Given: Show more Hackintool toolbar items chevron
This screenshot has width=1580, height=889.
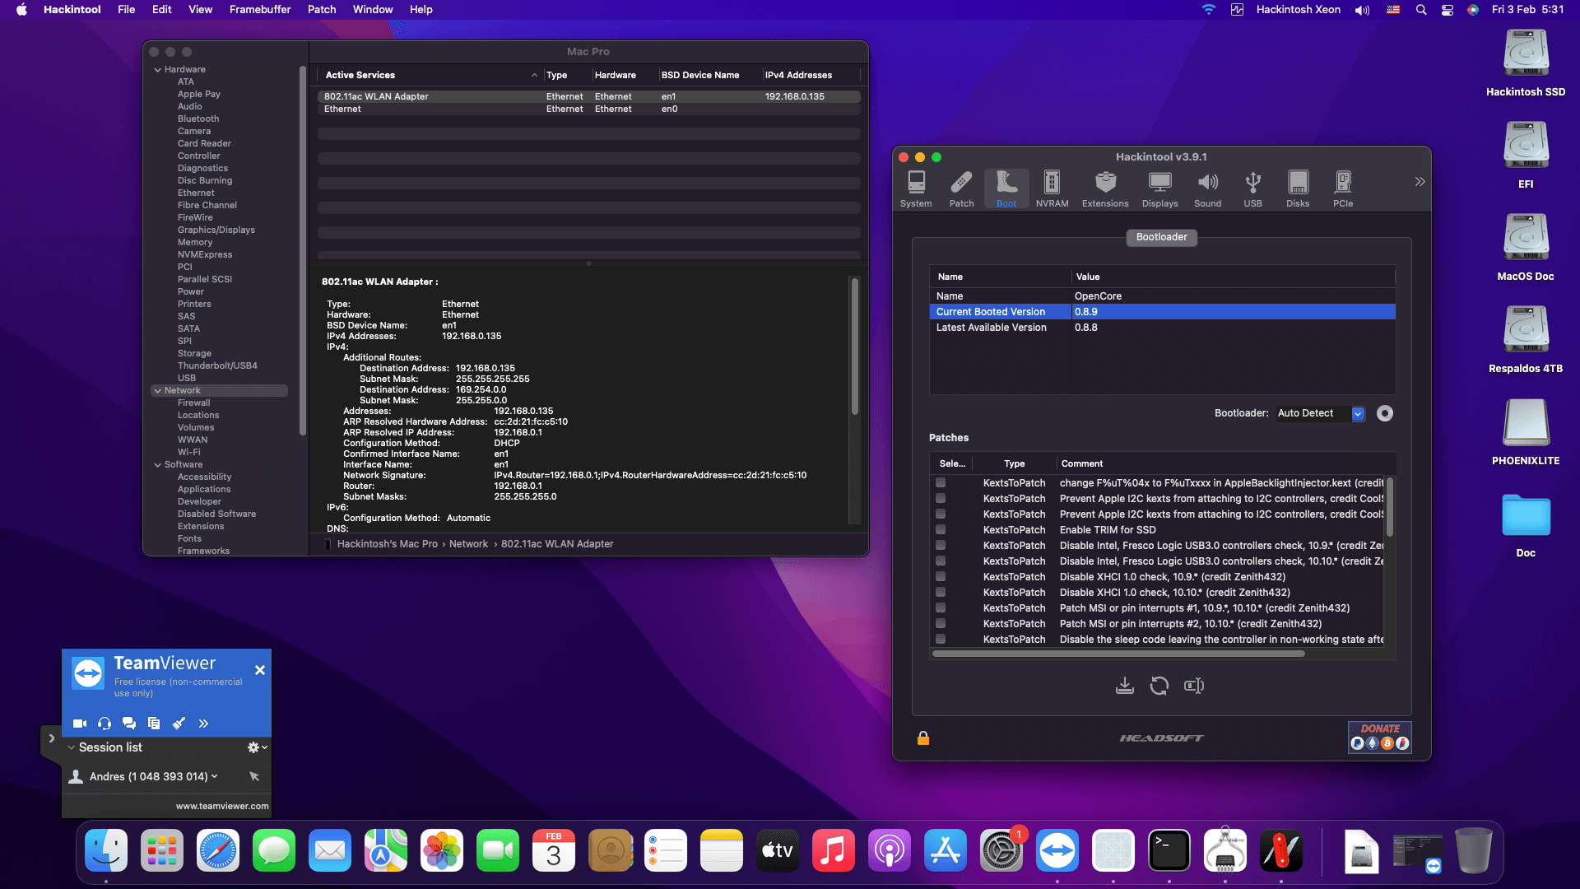Looking at the screenshot, I should click(x=1420, y=182).
